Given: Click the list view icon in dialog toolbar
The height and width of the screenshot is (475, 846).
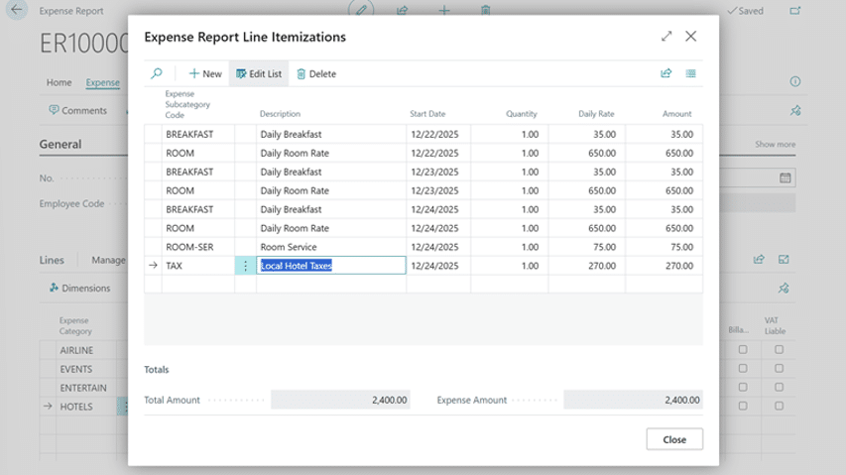Looking at the screenshot, I should coord(691,73).
